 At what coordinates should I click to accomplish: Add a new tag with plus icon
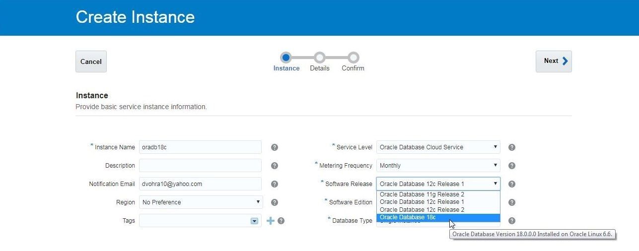271,221
